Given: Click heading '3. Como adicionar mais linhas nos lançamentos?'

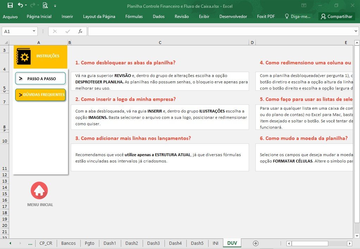Looking at the screenshot, I should (x=133, y=138).
